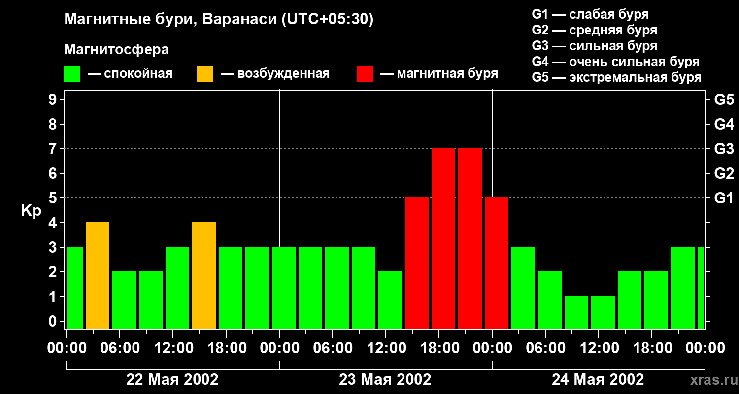Click legend line 'G2 — средняя буря'
This screenshot has height=394, width=739.
coord(595,30)
